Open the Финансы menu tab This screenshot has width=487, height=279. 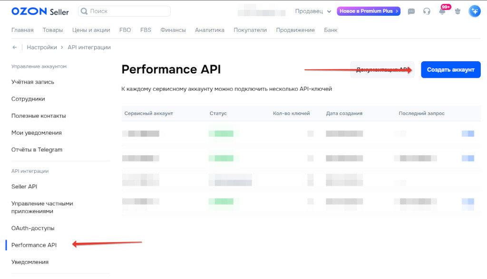pyautogui.click(x=173, y=30)
